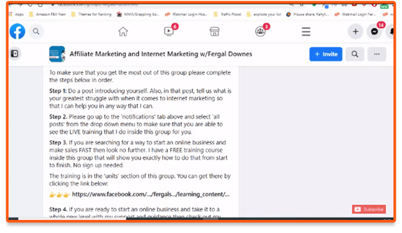Open the Amazon FBA New bookmark folder
The width and height of the screenshot is (402, 233).
(47, 14)
